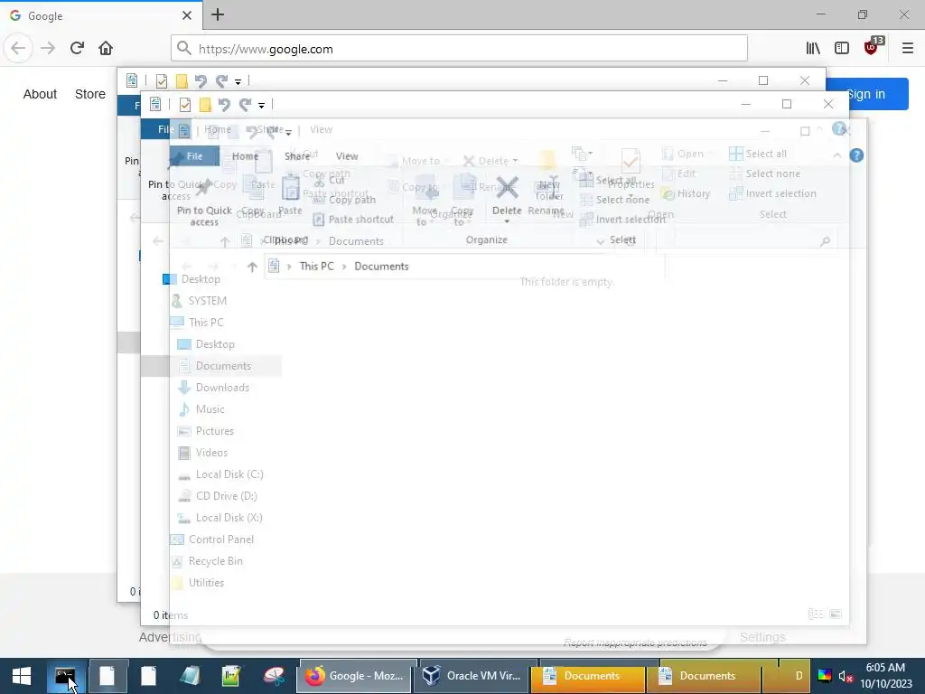
Task: Collapse the ribbon with chevron arrow
Action: pos(837,155)
